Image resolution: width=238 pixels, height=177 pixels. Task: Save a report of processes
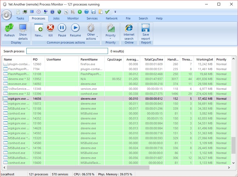146,32
